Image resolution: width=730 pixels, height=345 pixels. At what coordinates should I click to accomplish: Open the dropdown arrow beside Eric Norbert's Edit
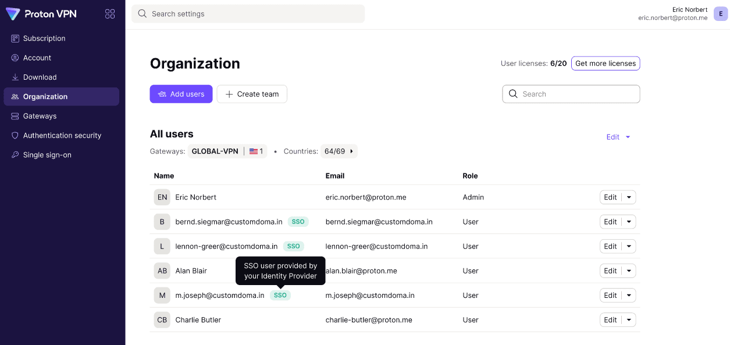click(x=629, y=197)
